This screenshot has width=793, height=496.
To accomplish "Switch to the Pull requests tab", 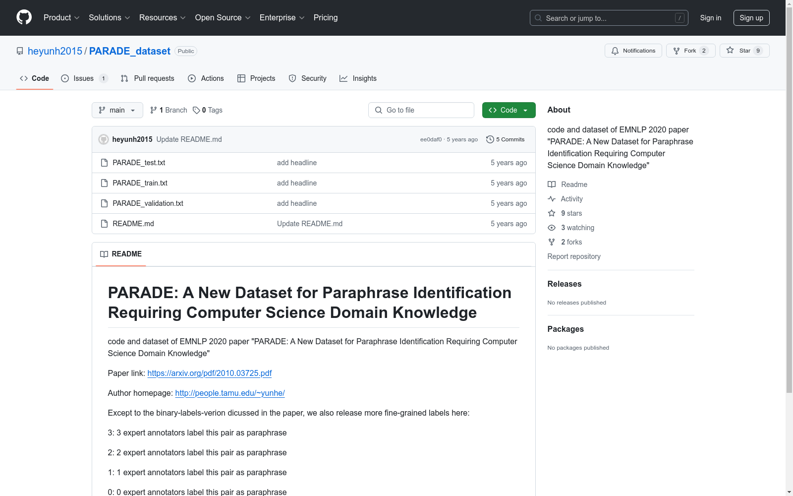I will tap(148, 78).
